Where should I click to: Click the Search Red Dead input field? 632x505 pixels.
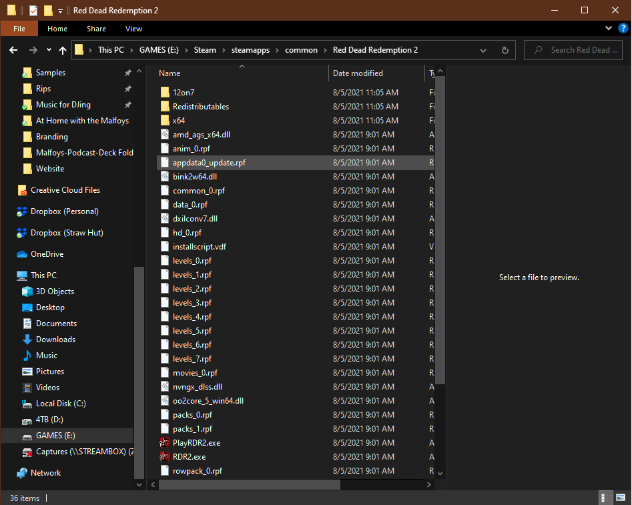pos(579,50)
